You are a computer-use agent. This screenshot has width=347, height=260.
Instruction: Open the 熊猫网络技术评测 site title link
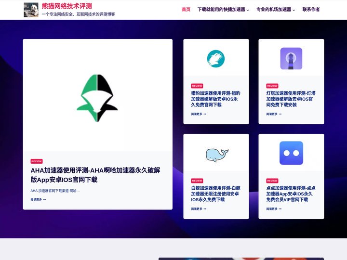tap(67, 6)
